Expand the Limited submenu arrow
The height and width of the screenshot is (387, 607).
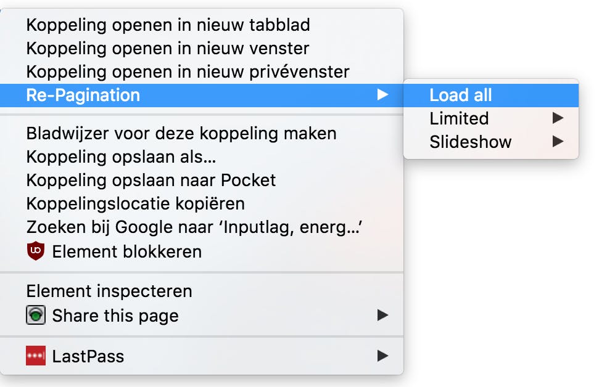(x=558, y=118)
